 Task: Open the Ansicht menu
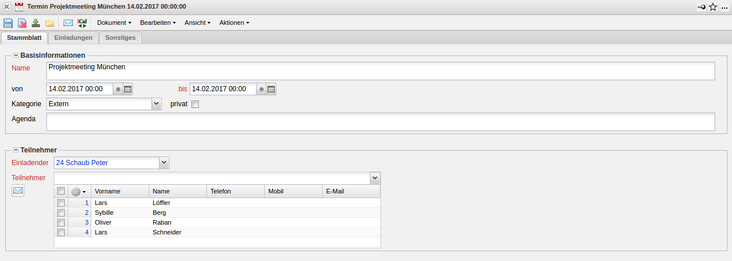pos(197,23)
